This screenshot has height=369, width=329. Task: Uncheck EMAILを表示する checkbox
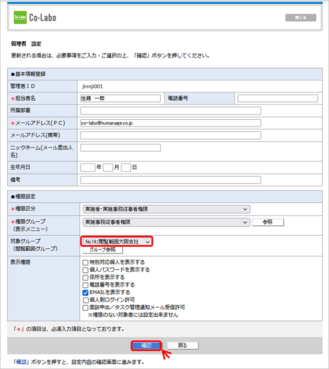click(x=86, y=293)
